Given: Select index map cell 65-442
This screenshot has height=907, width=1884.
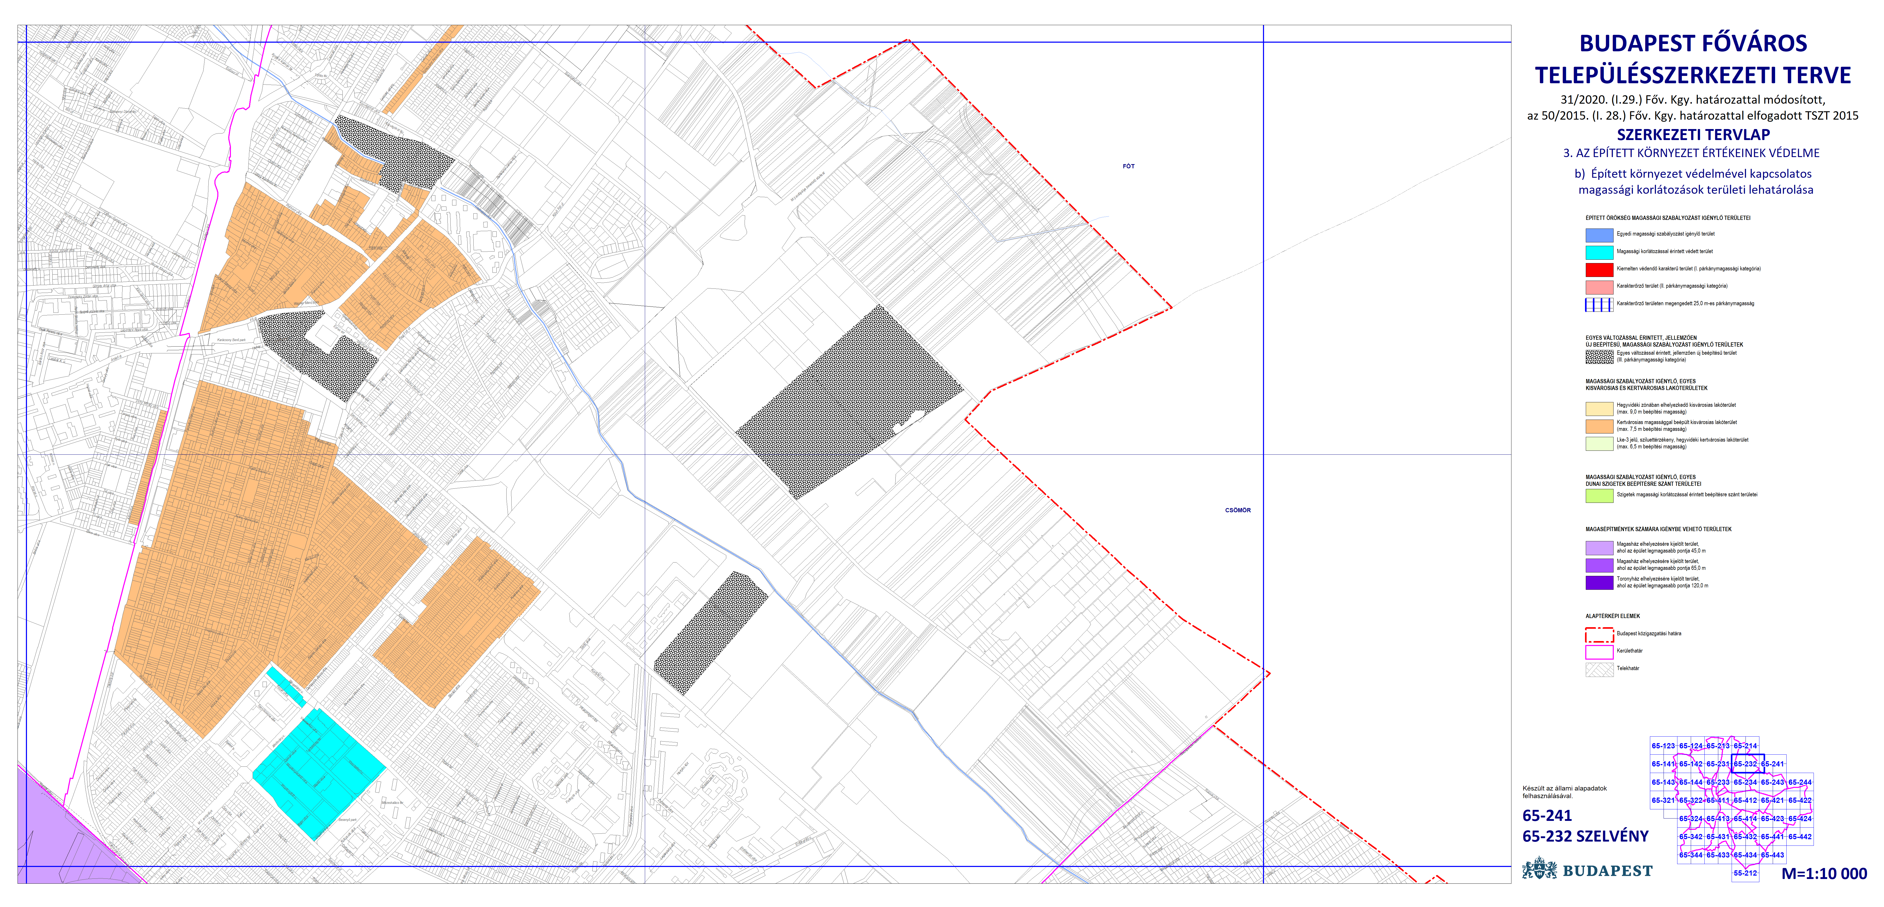Looking at the screenshot, I should pos(1800,837).
